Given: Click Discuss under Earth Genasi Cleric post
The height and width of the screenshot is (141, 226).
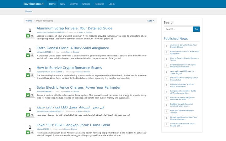Looking at the screenshot, I should pyautogui.click(x=76, y=52).
